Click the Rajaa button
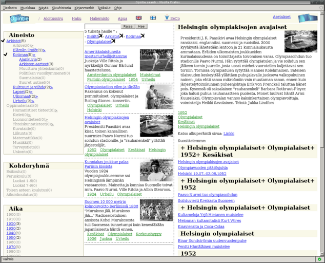The height and width of the screenshot is (263, 325). pos(128,26)
